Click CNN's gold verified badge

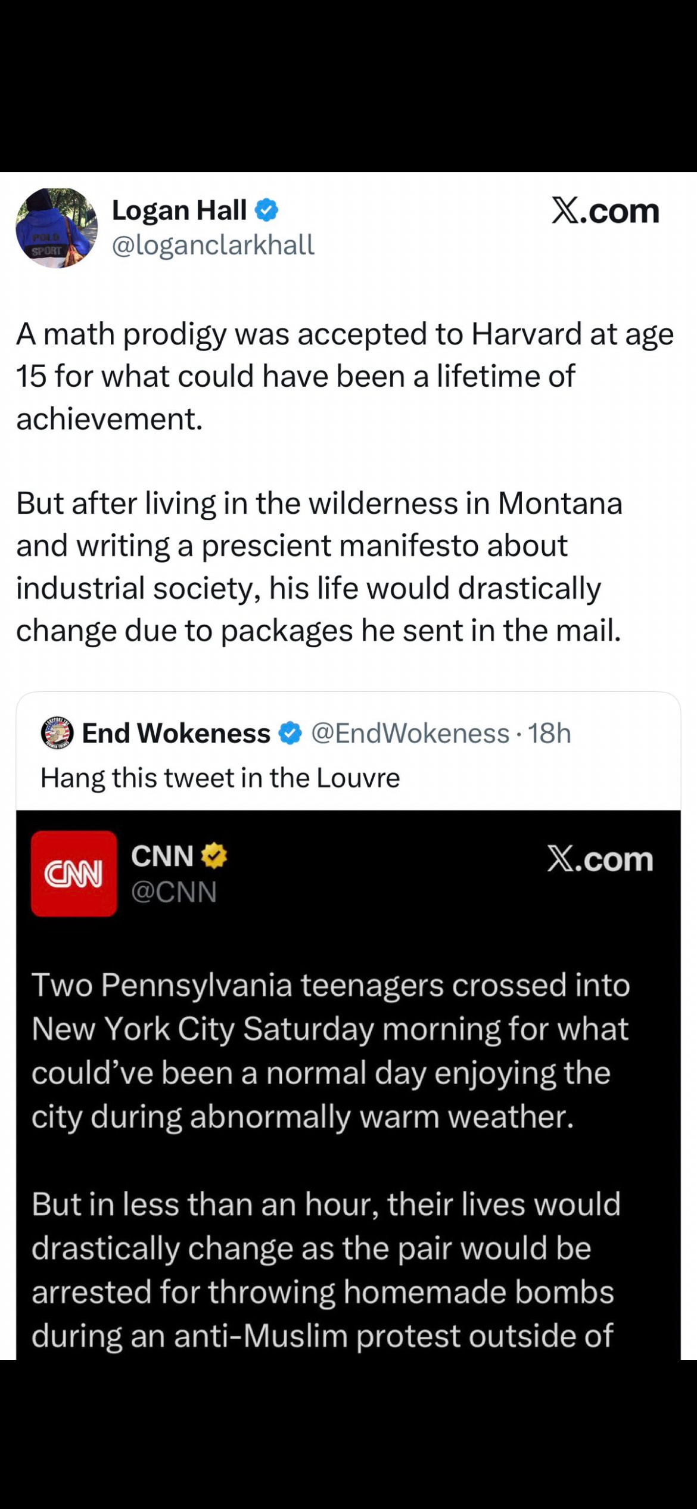pos(214,856)
